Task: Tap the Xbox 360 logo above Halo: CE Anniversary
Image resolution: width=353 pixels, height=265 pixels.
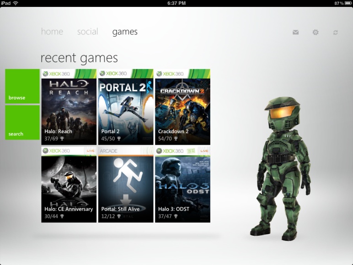Action: [57, 151]
